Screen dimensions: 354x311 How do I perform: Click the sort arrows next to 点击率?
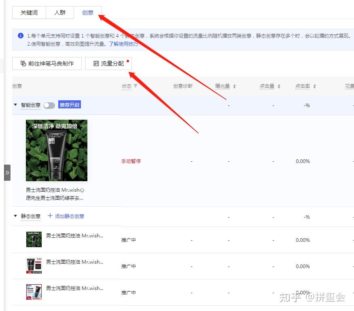(x=315, y=86)
